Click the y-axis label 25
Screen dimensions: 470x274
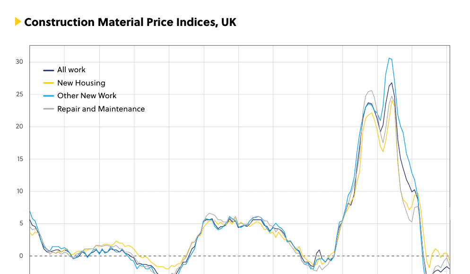[x=19, y=94]
